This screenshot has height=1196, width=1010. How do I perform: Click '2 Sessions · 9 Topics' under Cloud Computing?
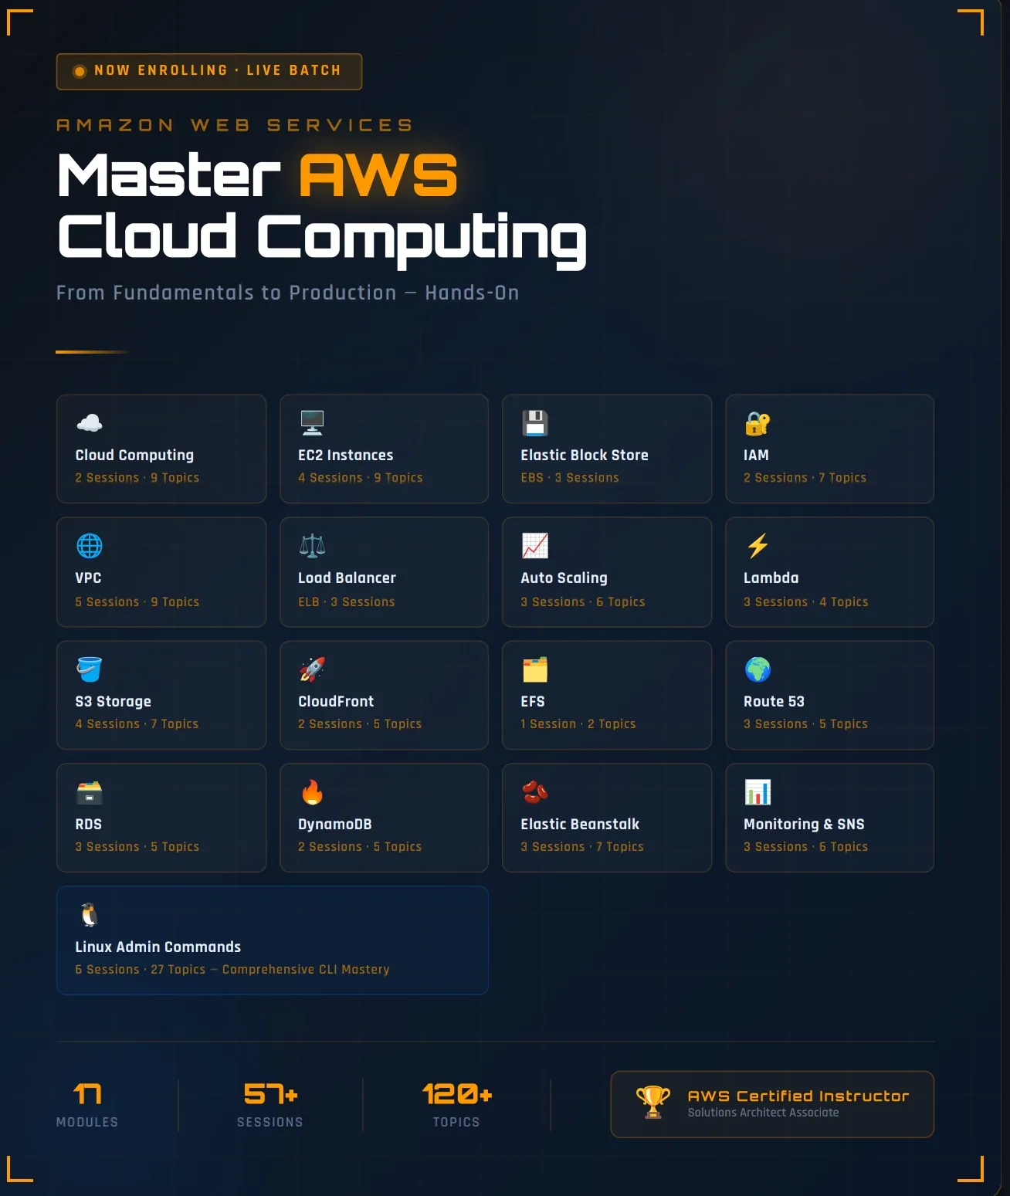point(137,478)
